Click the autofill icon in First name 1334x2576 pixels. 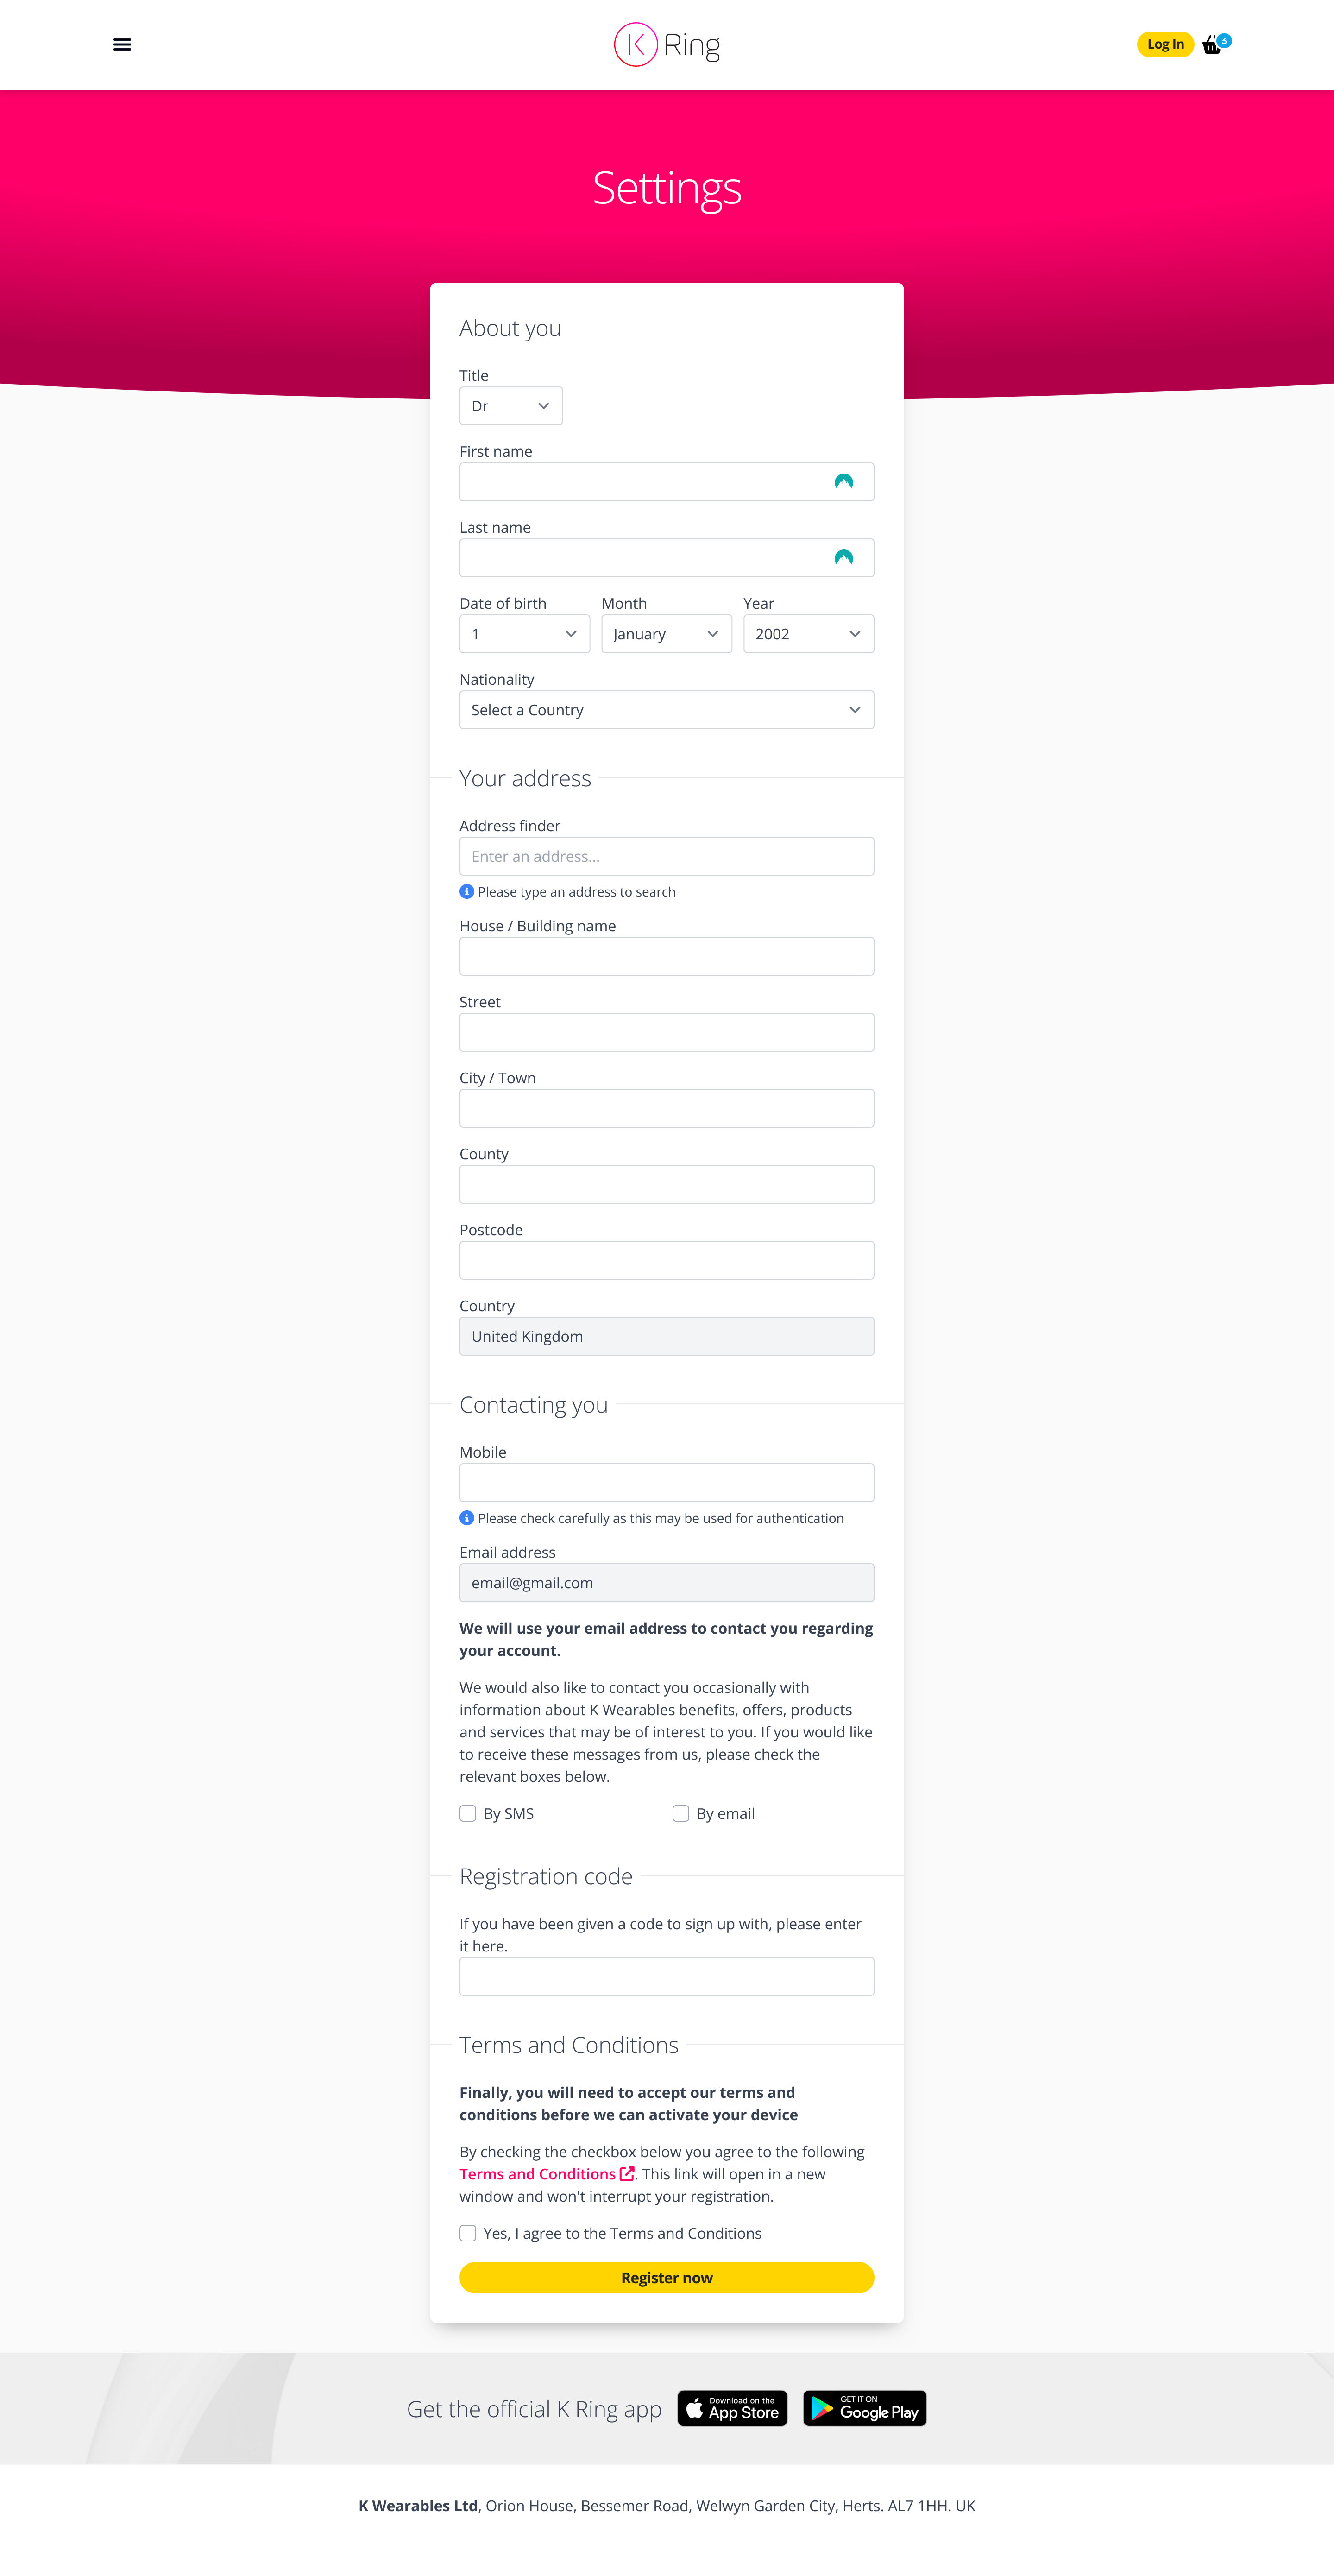843,482
